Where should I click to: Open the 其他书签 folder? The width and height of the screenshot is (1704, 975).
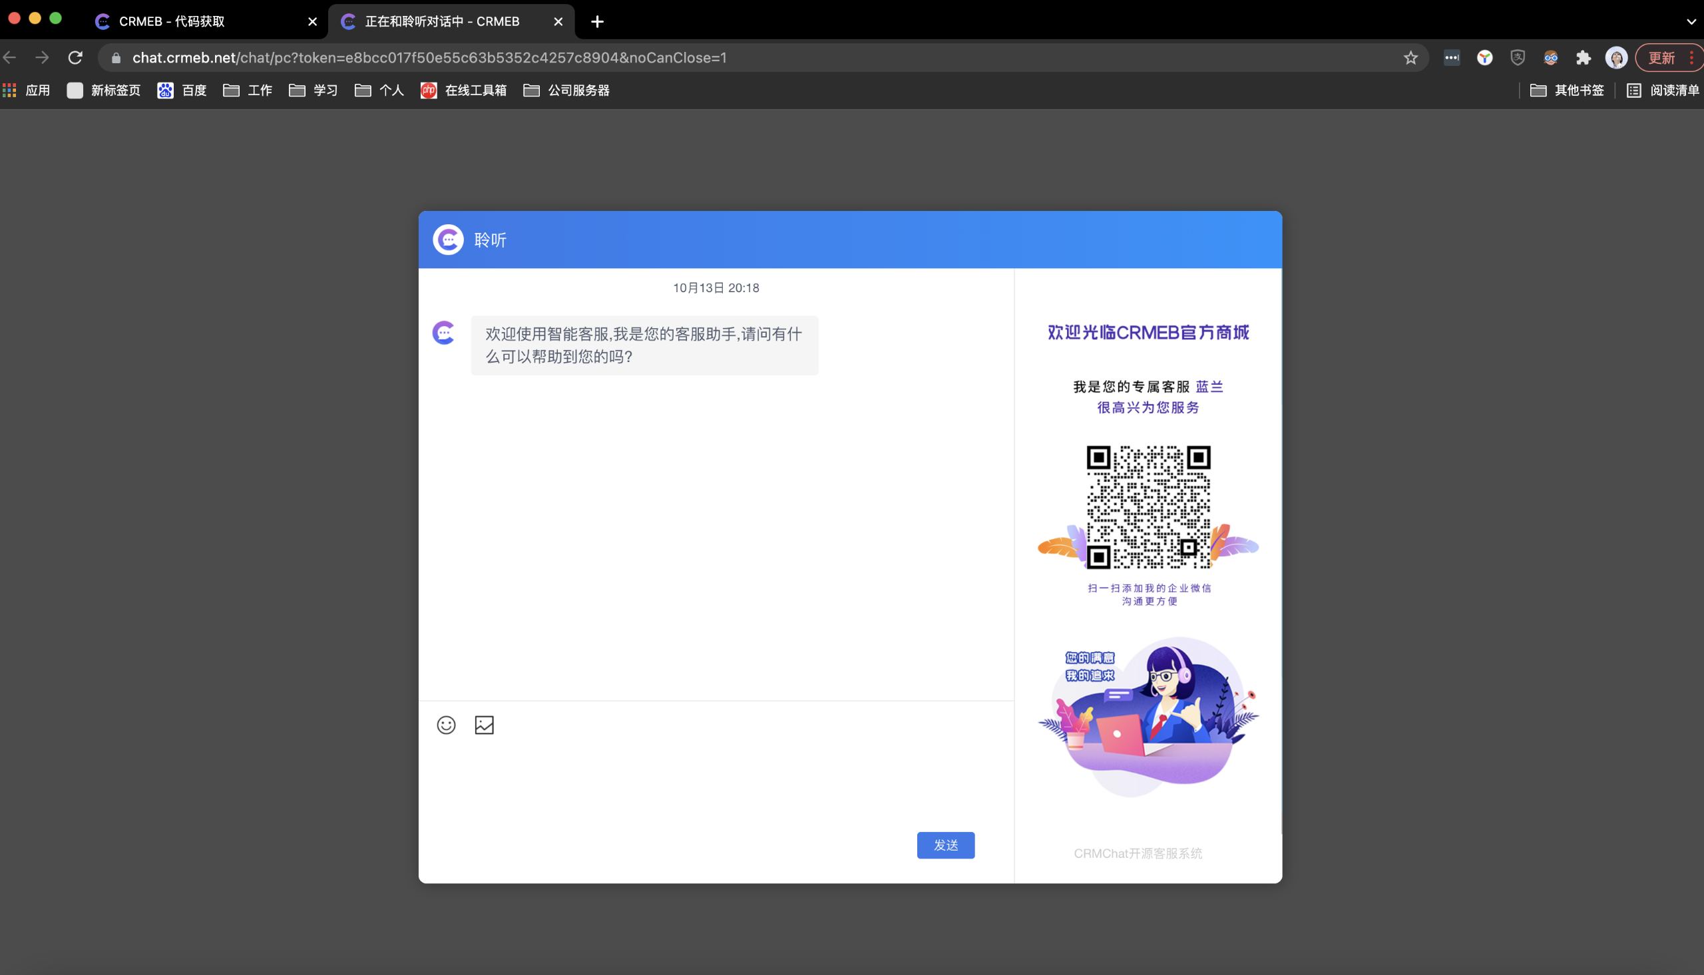1567,90
